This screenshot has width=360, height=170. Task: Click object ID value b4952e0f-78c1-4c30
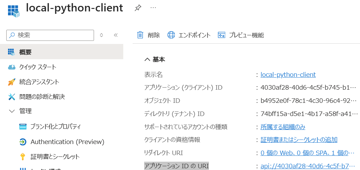click(x=308, y=100)
